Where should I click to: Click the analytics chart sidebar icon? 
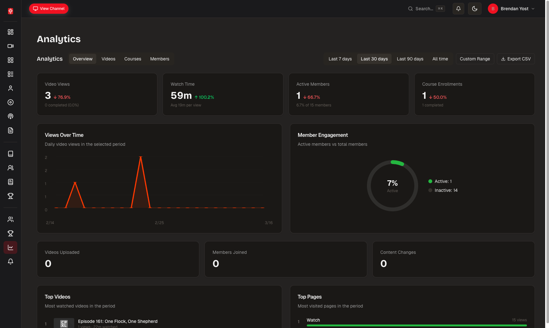[x=11, y=247]
